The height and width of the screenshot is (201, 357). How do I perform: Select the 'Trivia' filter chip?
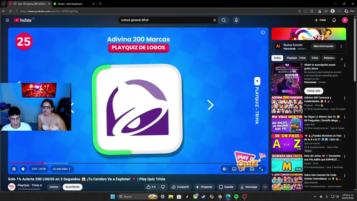tap(315, 58)
